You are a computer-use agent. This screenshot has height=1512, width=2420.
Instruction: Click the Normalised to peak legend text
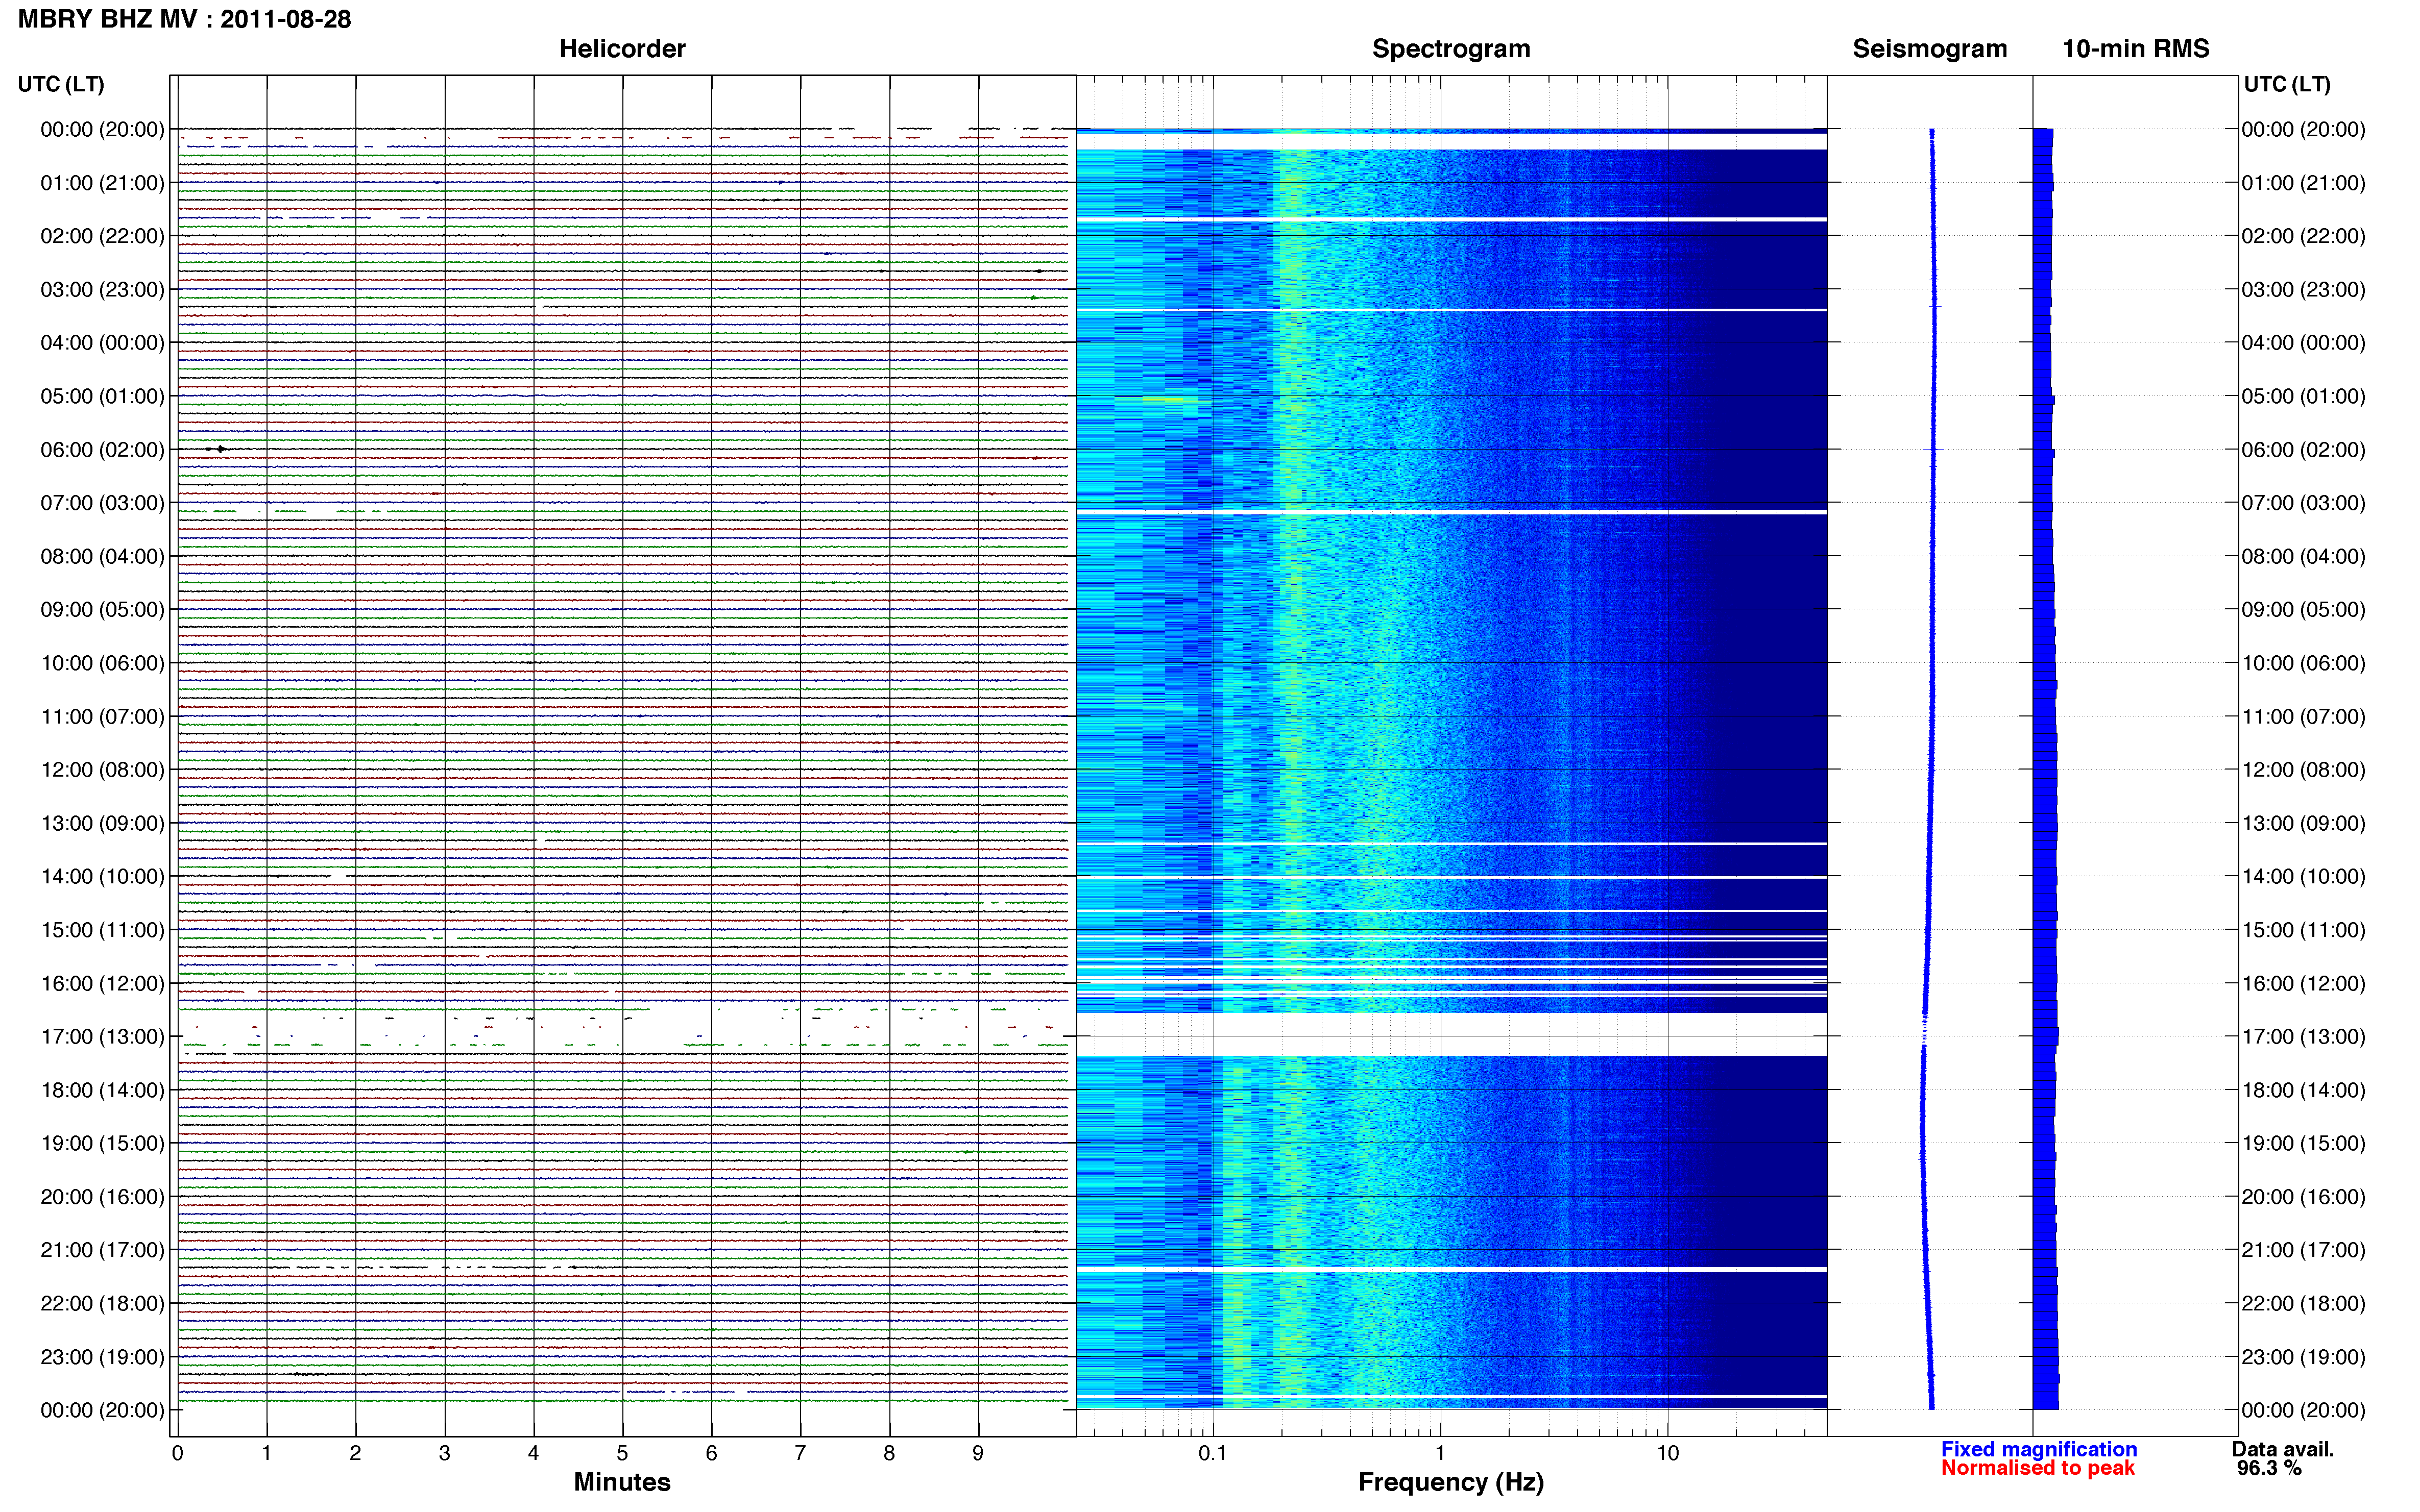[x=2038, y=1468]
